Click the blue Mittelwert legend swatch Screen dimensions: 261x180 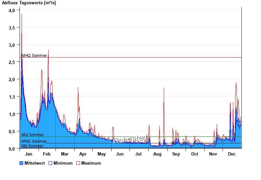[x=22, y=163]
